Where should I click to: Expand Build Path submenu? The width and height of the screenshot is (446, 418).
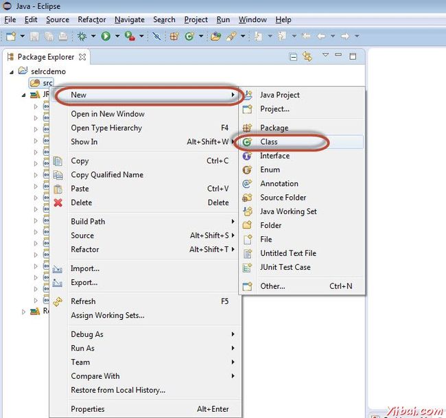click(145, 222)
